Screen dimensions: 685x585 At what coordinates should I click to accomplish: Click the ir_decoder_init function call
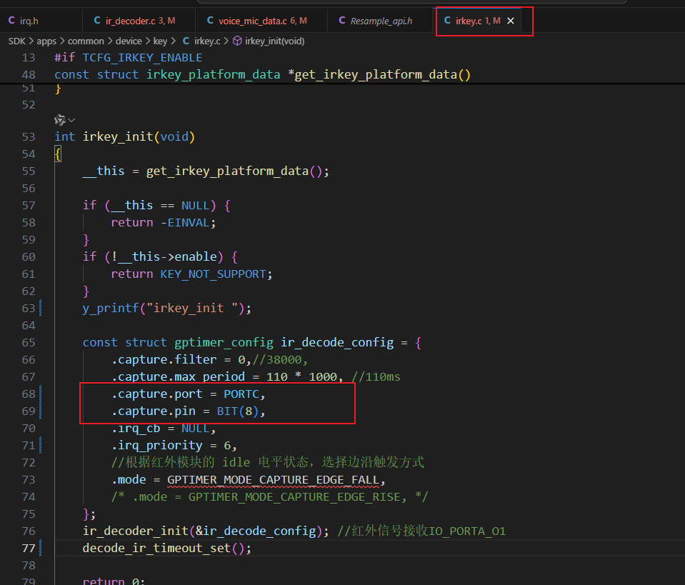coord(136,531)
